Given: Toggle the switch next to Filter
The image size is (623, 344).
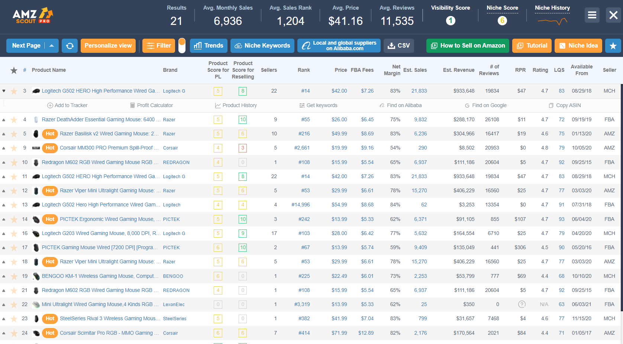Looking at the screenshot, I should (x=182, y=46).
